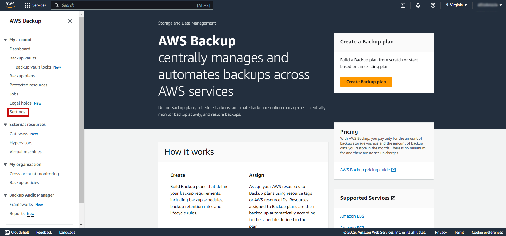Click the New badge next to Legal holds
The image size is (506, 236).
pyautogui.click(x=38, y=103)
